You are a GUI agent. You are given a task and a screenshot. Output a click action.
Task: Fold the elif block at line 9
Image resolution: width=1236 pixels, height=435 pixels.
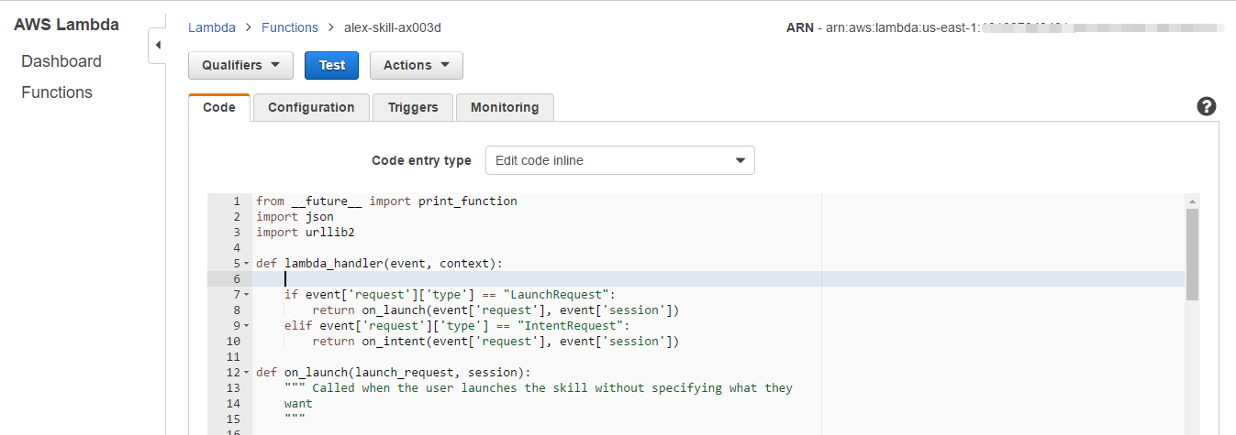click(247, 326)
